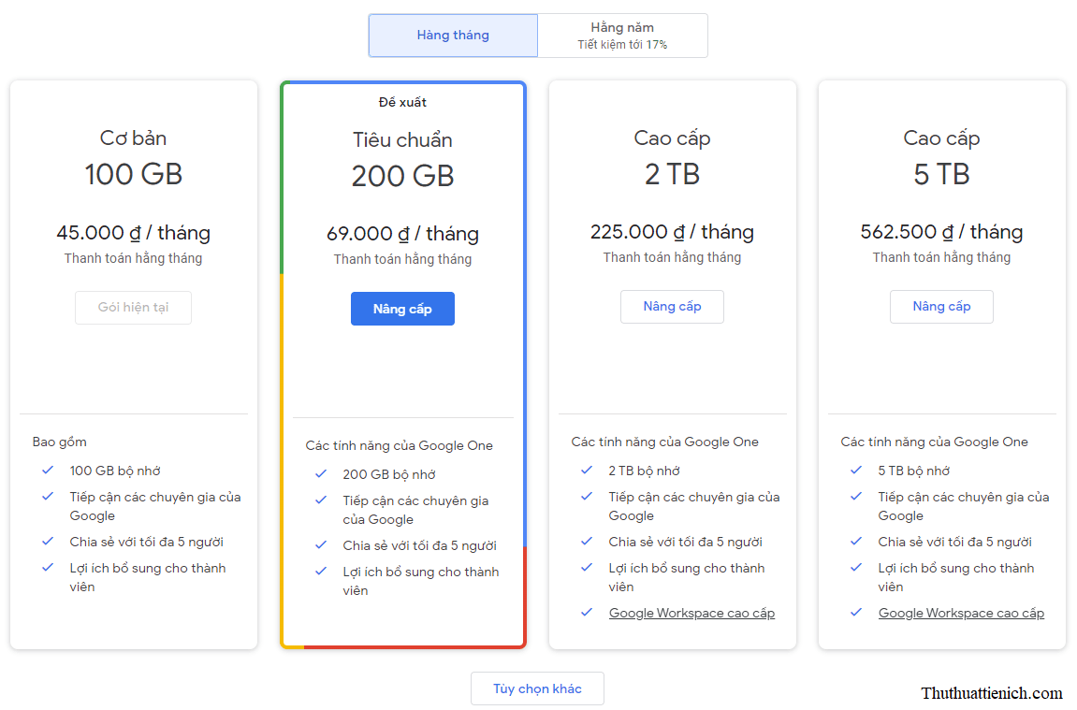Screen dimensions: 1077x710
Task: Click the Đề xuất recommended label
Action: 402,102
